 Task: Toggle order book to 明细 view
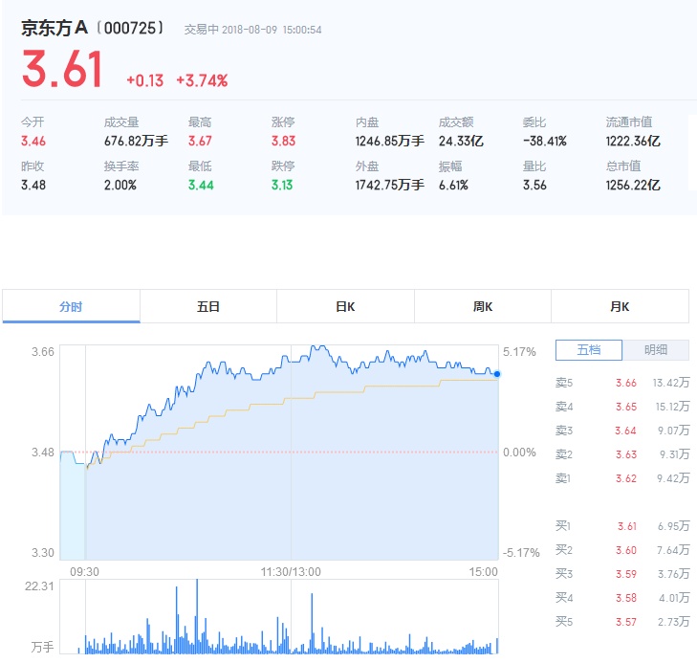[656, 350]
